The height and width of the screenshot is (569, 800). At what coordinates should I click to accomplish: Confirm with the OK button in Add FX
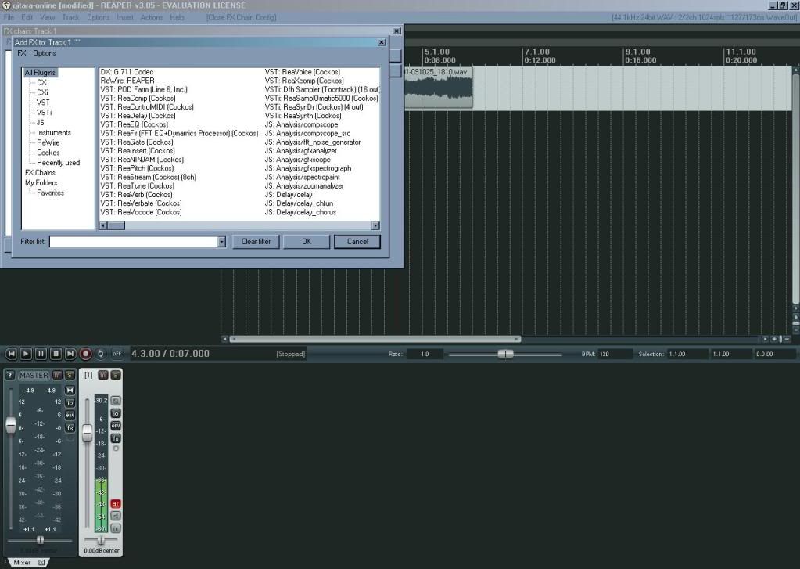(x=307, y=242)
